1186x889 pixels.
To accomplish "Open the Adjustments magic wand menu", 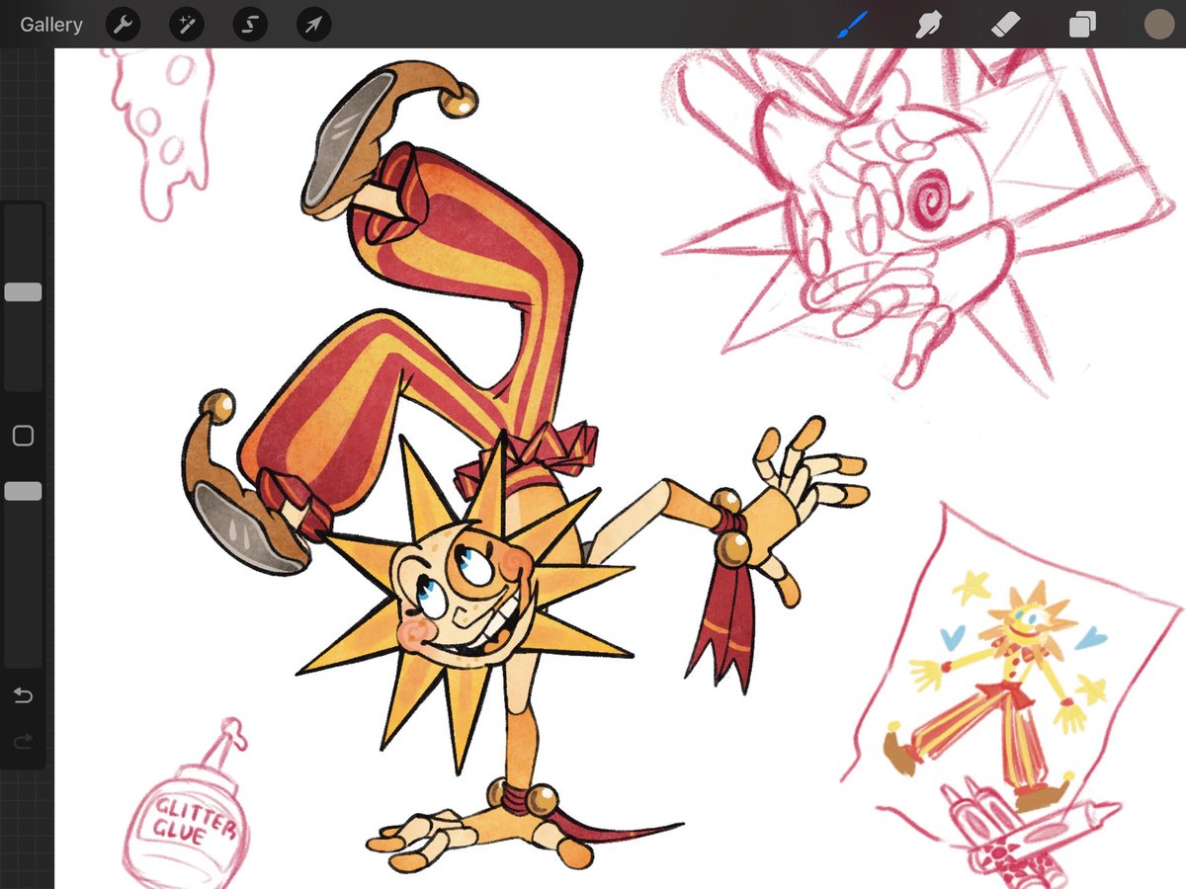I will [x=187, y=25].
